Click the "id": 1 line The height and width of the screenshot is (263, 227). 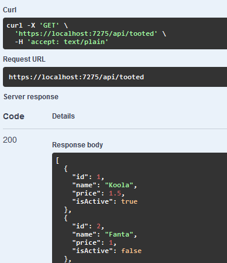tap(88, 177)
